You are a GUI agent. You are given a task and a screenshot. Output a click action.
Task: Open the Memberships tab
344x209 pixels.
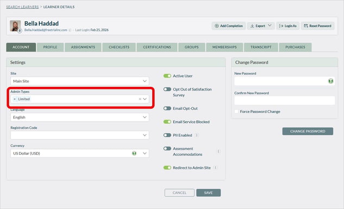(224, 47)
